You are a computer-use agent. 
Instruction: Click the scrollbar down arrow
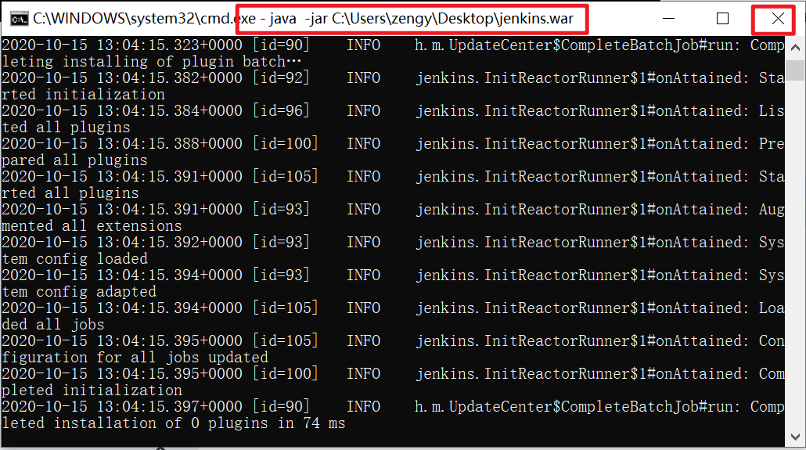pyautogui.click(x=795, y=437)
